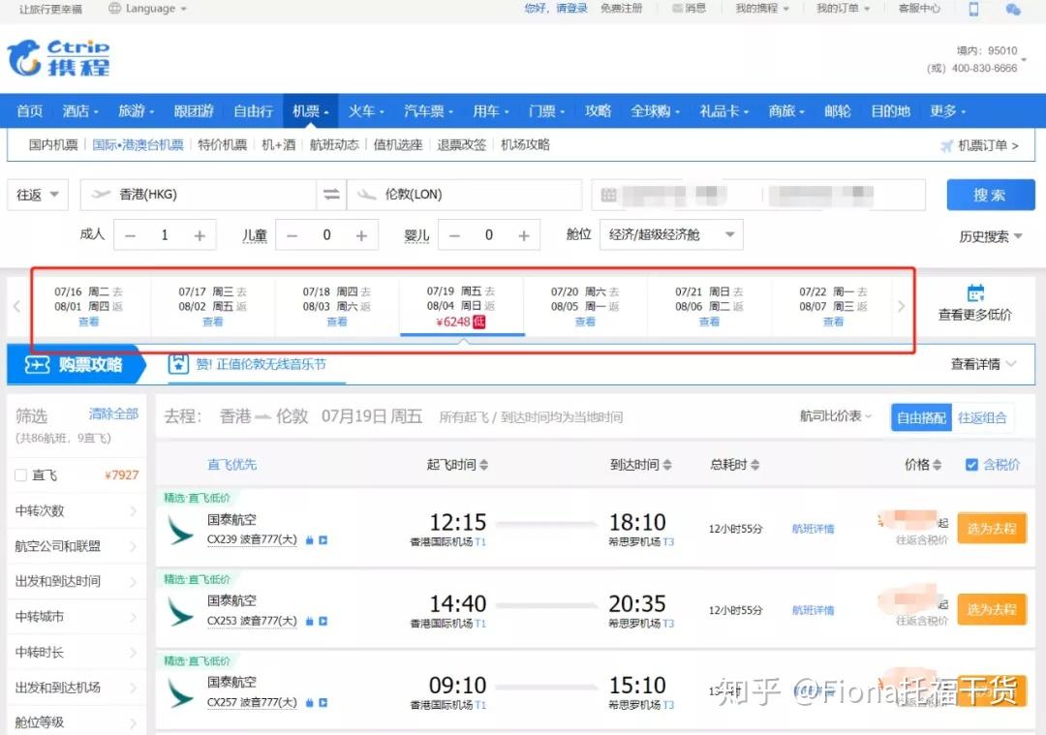
Task: Decrease adult passenger count
Action: (x=130, y=235)
